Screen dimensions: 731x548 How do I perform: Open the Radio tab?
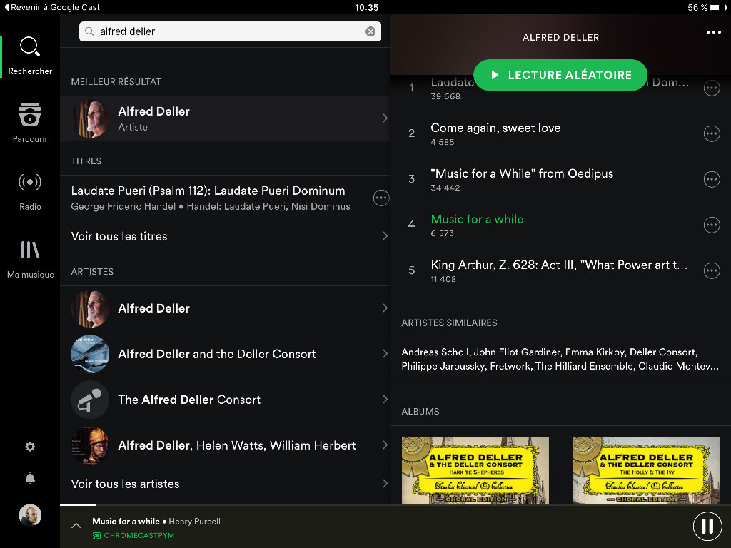30,191
